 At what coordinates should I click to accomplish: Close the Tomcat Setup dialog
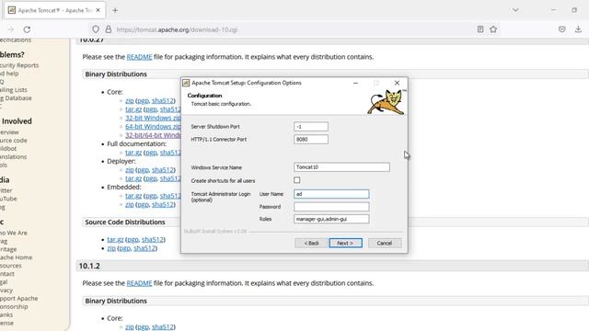click(397, 83)
